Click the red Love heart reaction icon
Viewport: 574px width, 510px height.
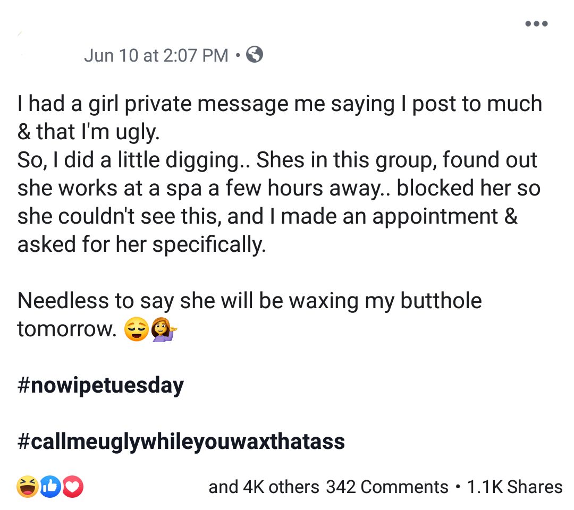click(x=74, y=487)
